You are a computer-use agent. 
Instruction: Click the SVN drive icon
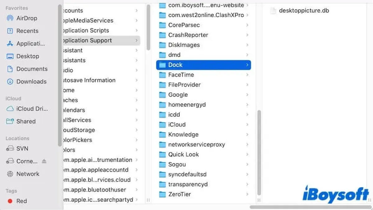tap(10, 148)
